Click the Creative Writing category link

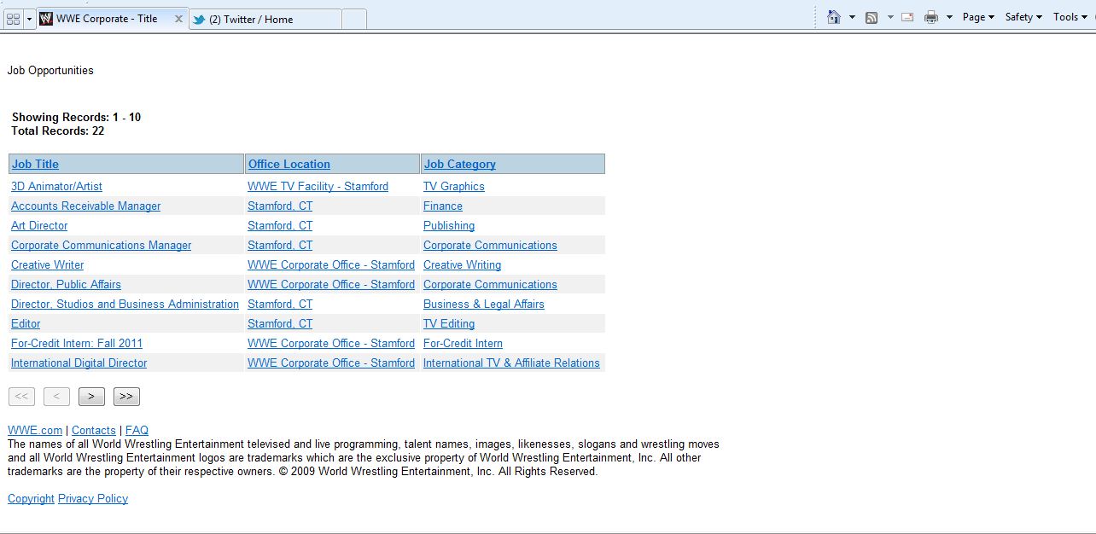462,265
